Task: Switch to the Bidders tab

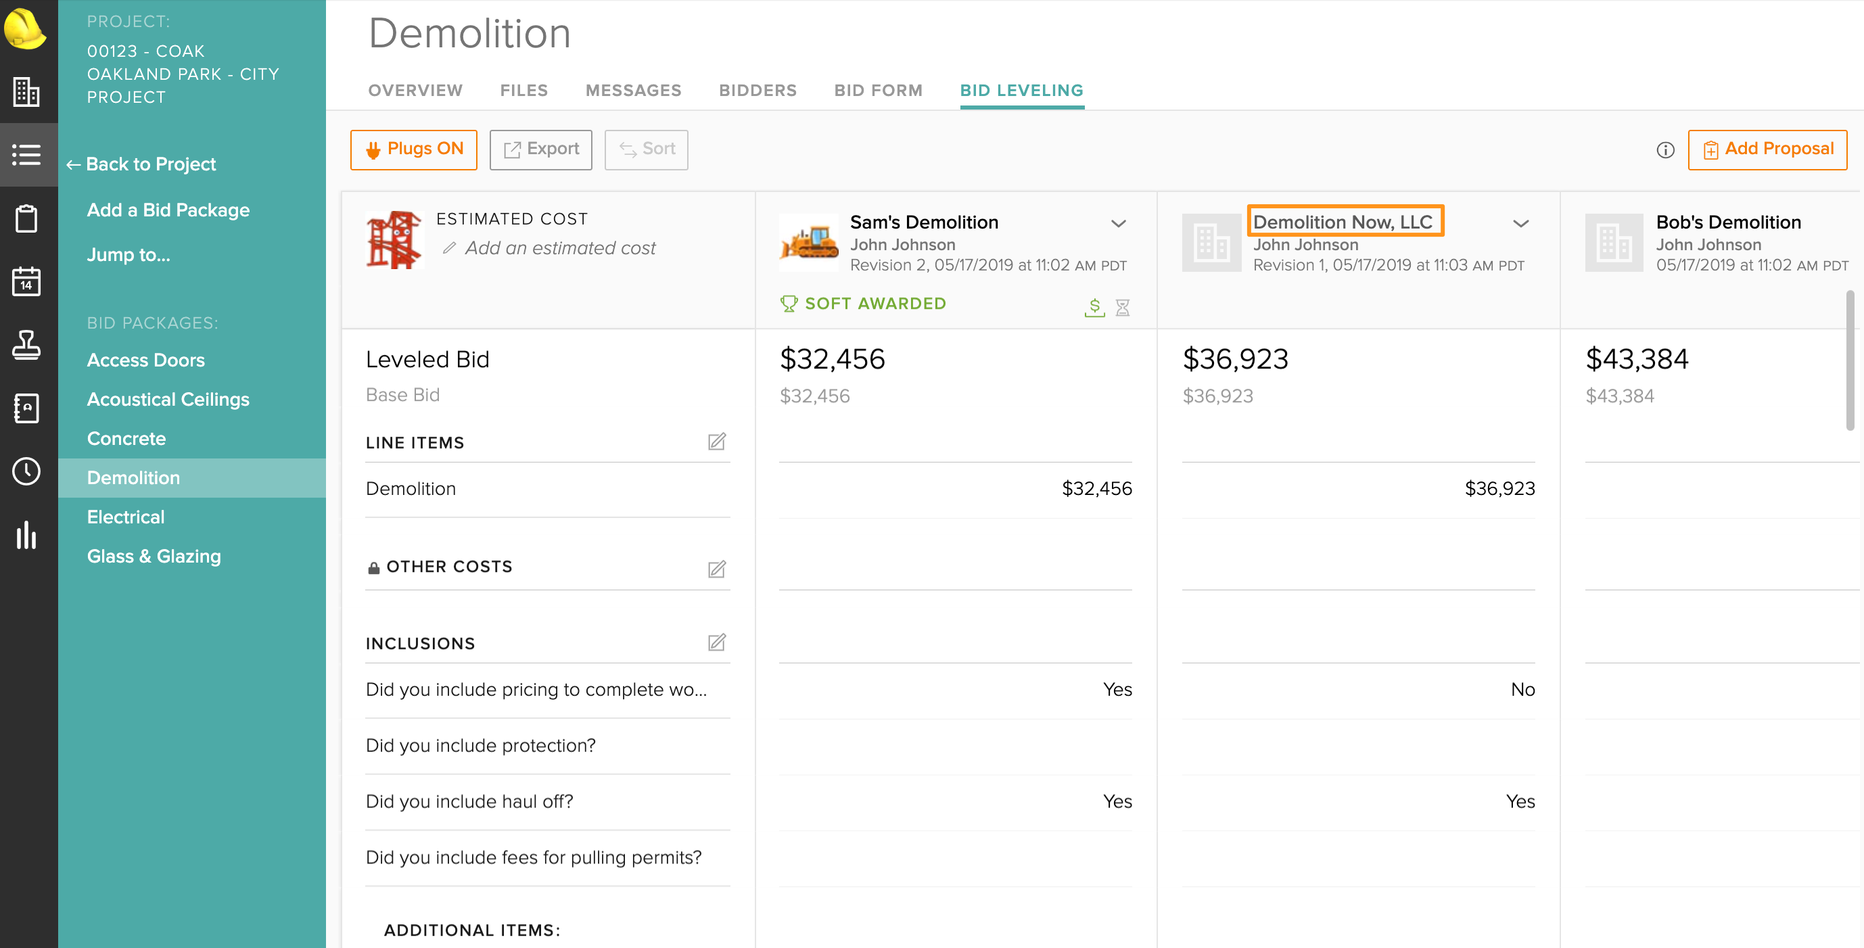Action: (757, 91)
